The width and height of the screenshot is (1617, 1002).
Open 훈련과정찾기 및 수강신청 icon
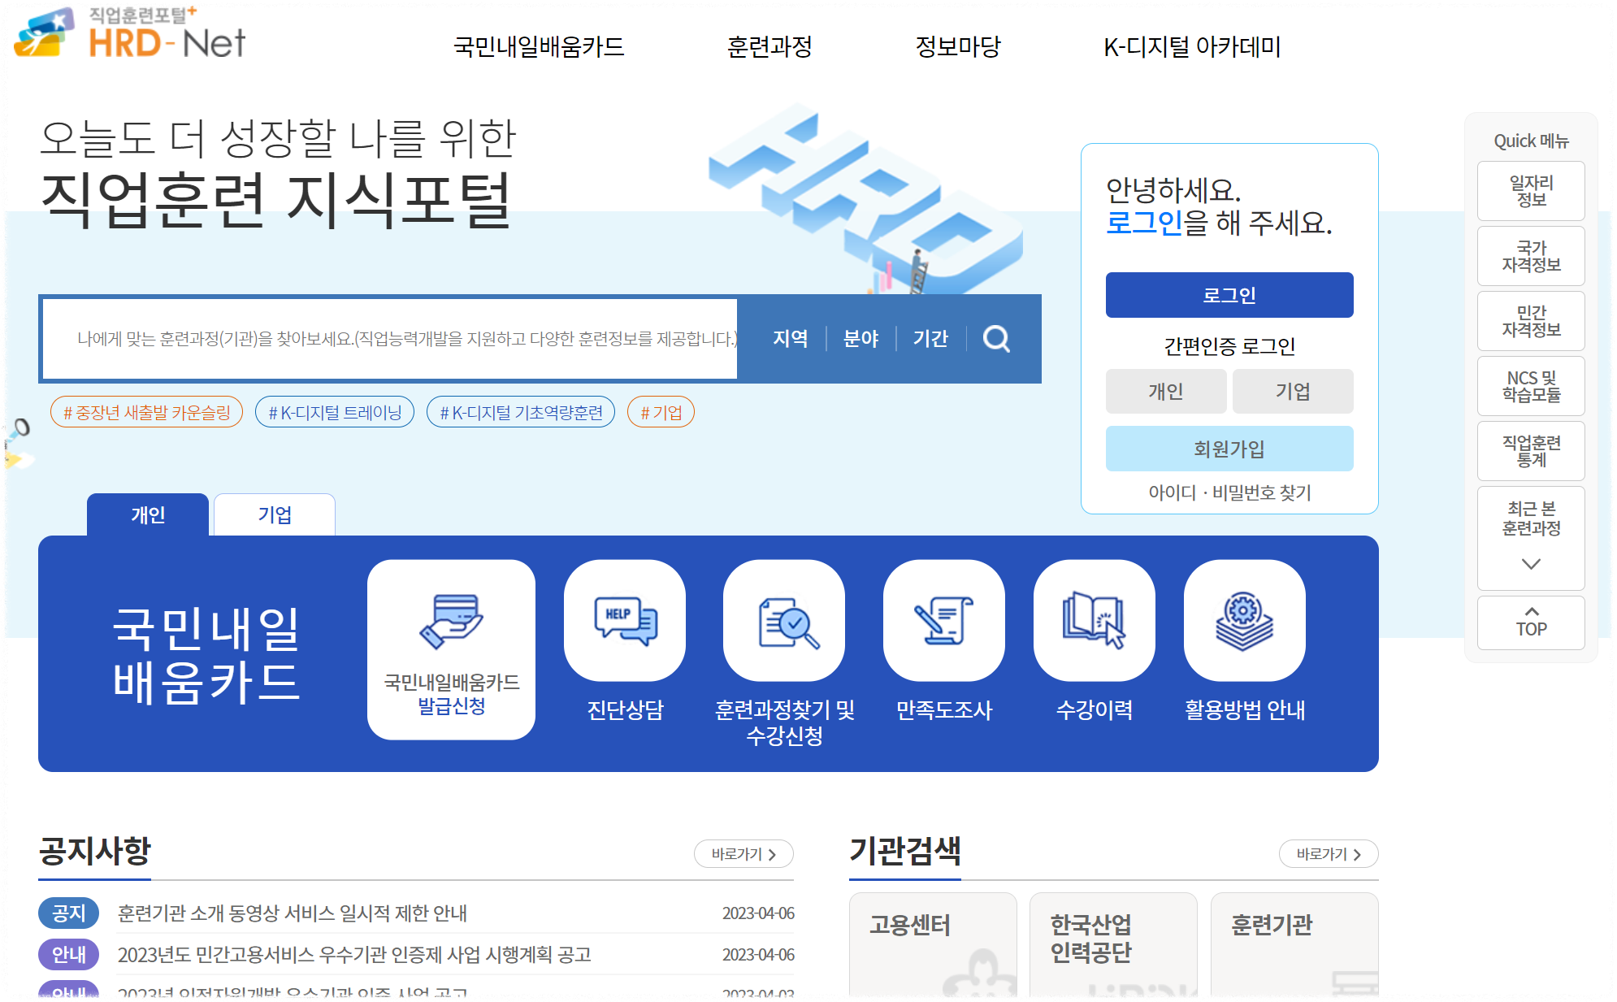[784, 621]
